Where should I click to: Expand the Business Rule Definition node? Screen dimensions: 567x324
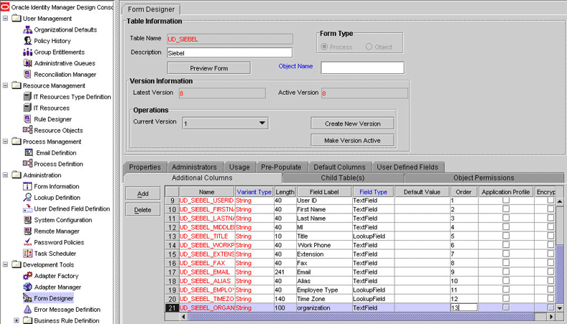point(17,320)
